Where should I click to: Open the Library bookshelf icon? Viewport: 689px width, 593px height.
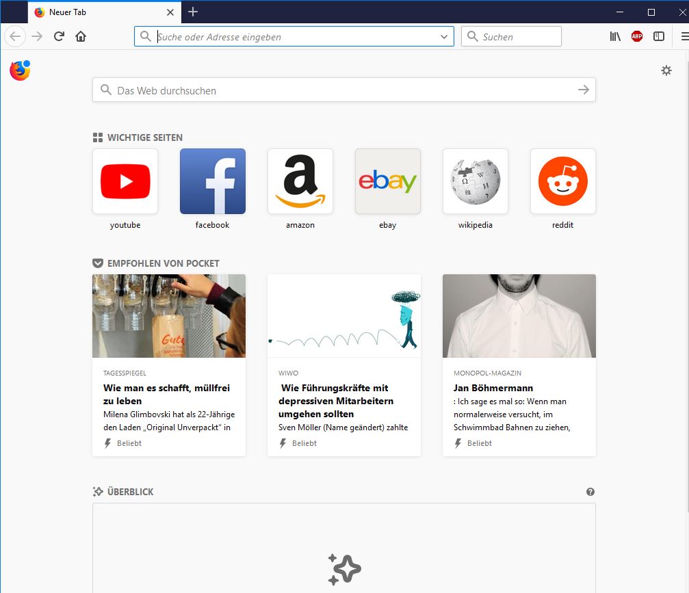[x=615, y=36]
